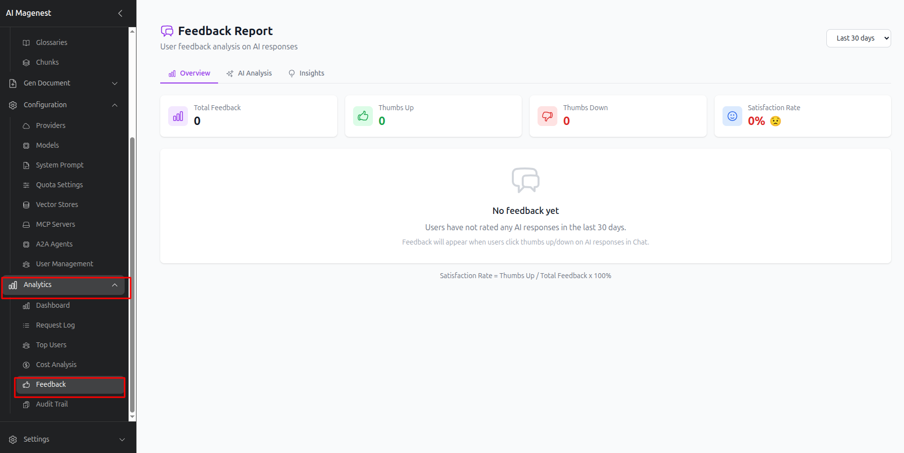
Task: Click the Satisfaction Rate smiley icon
Action: tap(732, 116)
